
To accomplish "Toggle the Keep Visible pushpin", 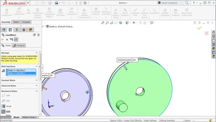I will coord(16,40).
